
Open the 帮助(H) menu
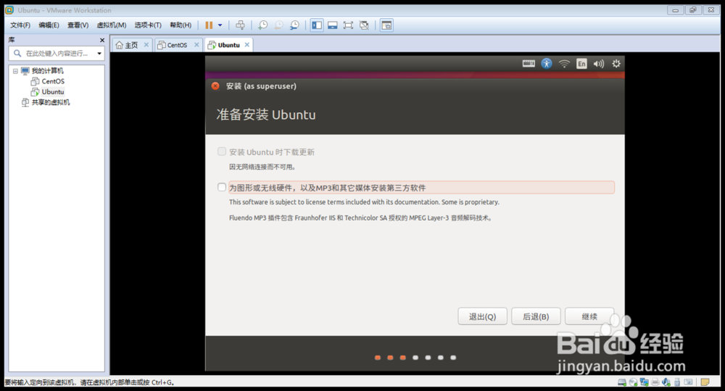tap(181, 25)
